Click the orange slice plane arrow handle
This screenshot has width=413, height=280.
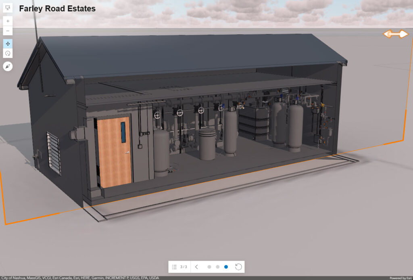pyautogui.click(x=396, y=34)
